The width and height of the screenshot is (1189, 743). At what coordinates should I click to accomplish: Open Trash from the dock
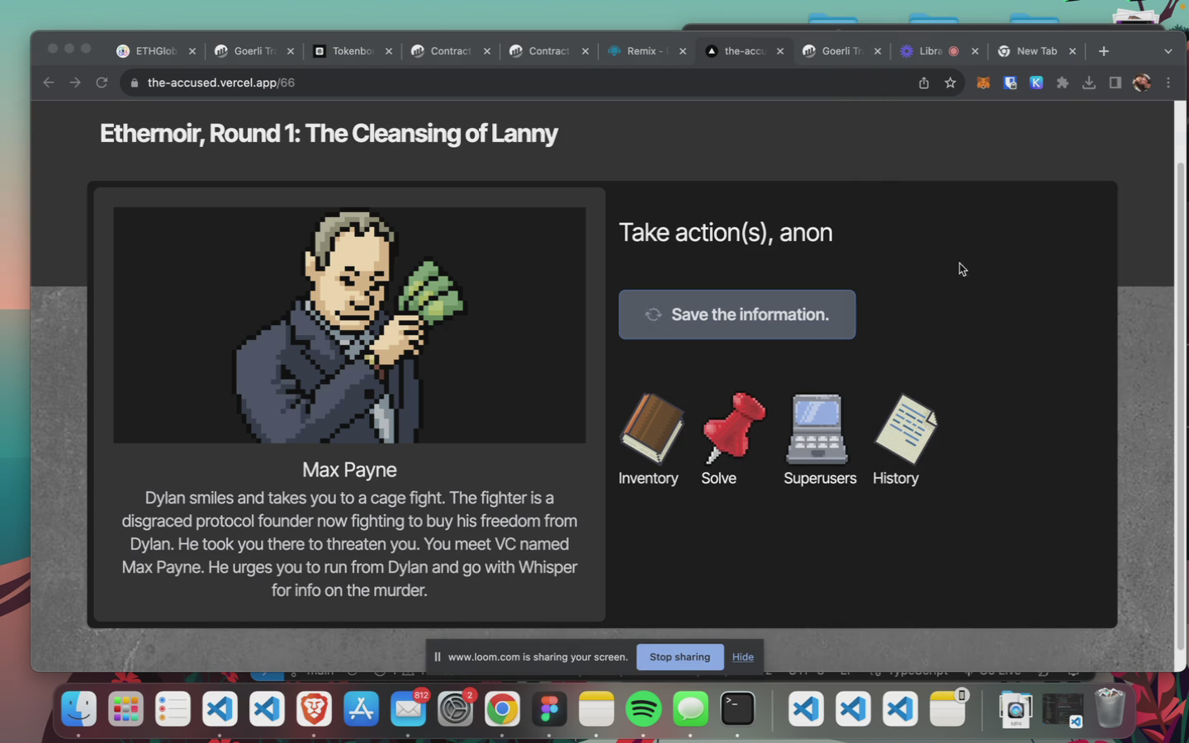1110,709
